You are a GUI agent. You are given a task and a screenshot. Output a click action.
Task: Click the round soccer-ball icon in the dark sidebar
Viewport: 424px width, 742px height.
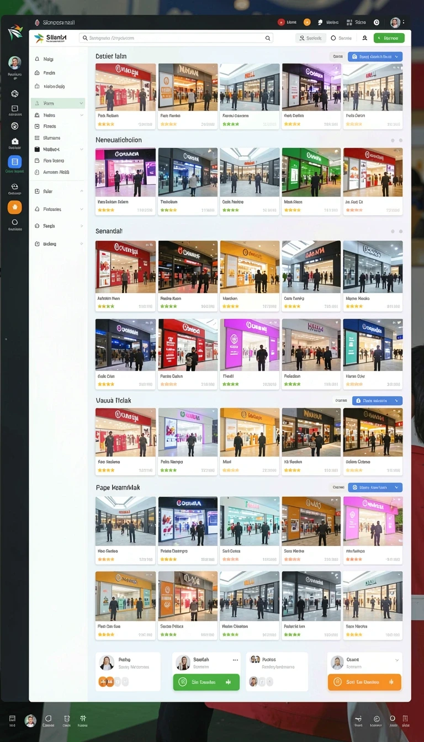[x=15, y=93]
